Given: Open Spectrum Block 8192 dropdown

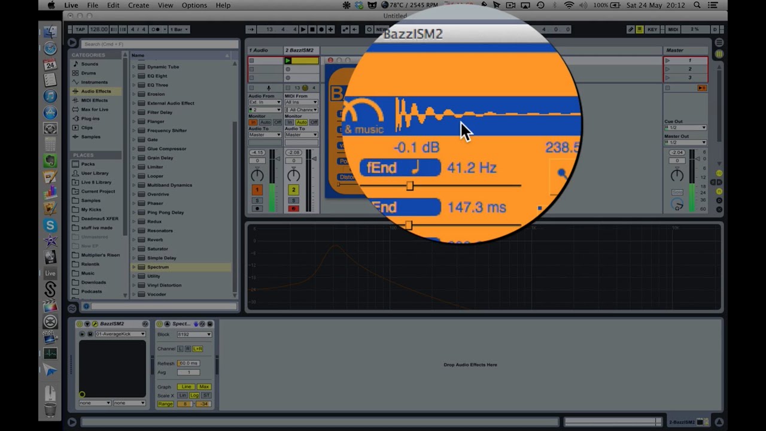Looking at the screenshot, I should click(194, 335).
